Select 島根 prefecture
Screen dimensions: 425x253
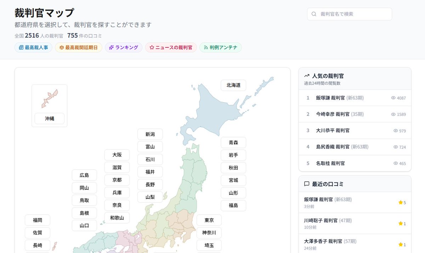(84, 213)
